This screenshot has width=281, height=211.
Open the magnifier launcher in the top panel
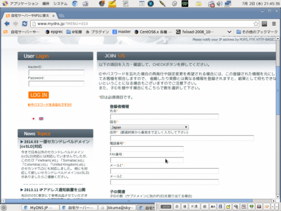click(125, 3)
